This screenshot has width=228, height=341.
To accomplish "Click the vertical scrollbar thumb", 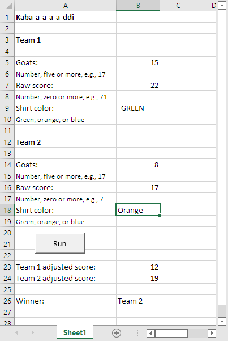I will tap(222, 157).
